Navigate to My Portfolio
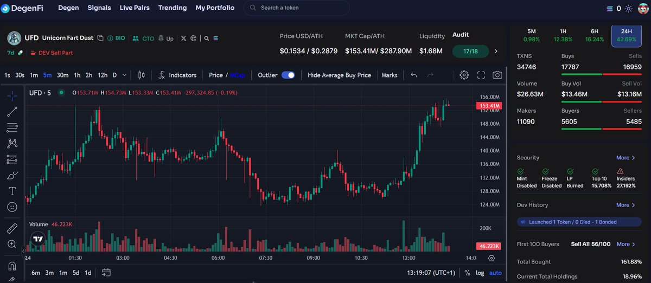 tap(215, 8)
